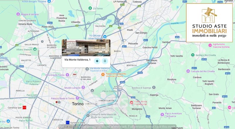Viewport: 235px width, 129px height.
Task: Open the Studio Aste Immobiliari logo
Action: [x=209, y=23]
